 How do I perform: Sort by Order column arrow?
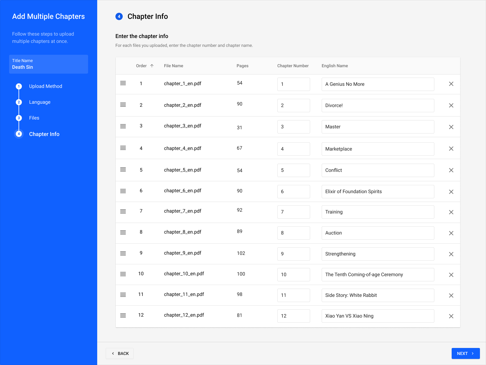click(152, 66)
